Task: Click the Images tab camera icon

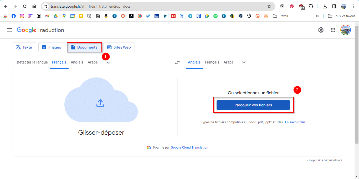Action: tap(44, 47)
